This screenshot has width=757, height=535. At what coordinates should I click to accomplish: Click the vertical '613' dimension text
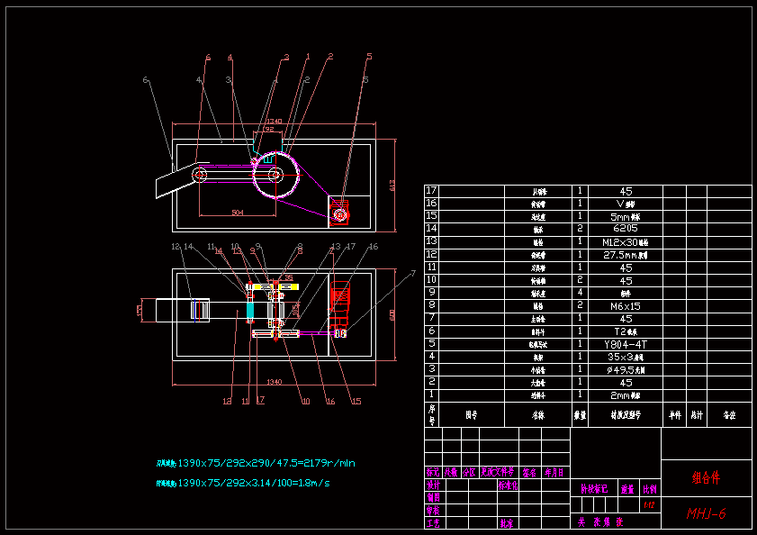point(392,186)
